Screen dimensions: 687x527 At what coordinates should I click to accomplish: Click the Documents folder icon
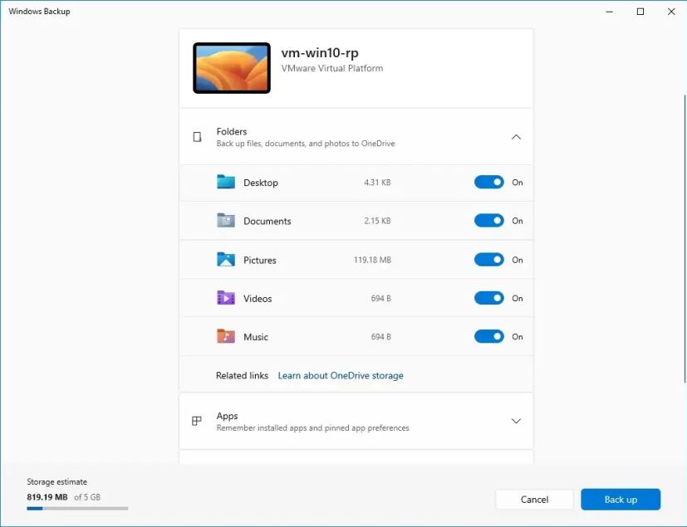(x=226, y=221)
